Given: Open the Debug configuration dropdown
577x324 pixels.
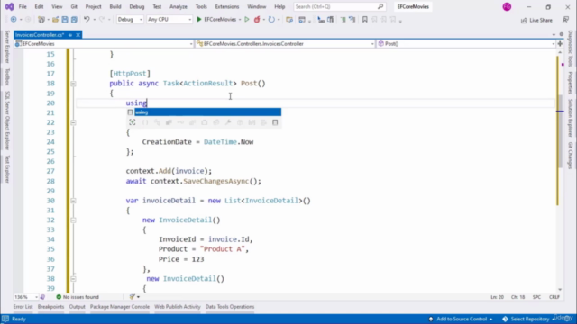Looking at the screenshot, I should [130, 20].
